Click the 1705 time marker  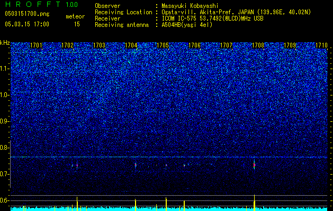point(163,45)
